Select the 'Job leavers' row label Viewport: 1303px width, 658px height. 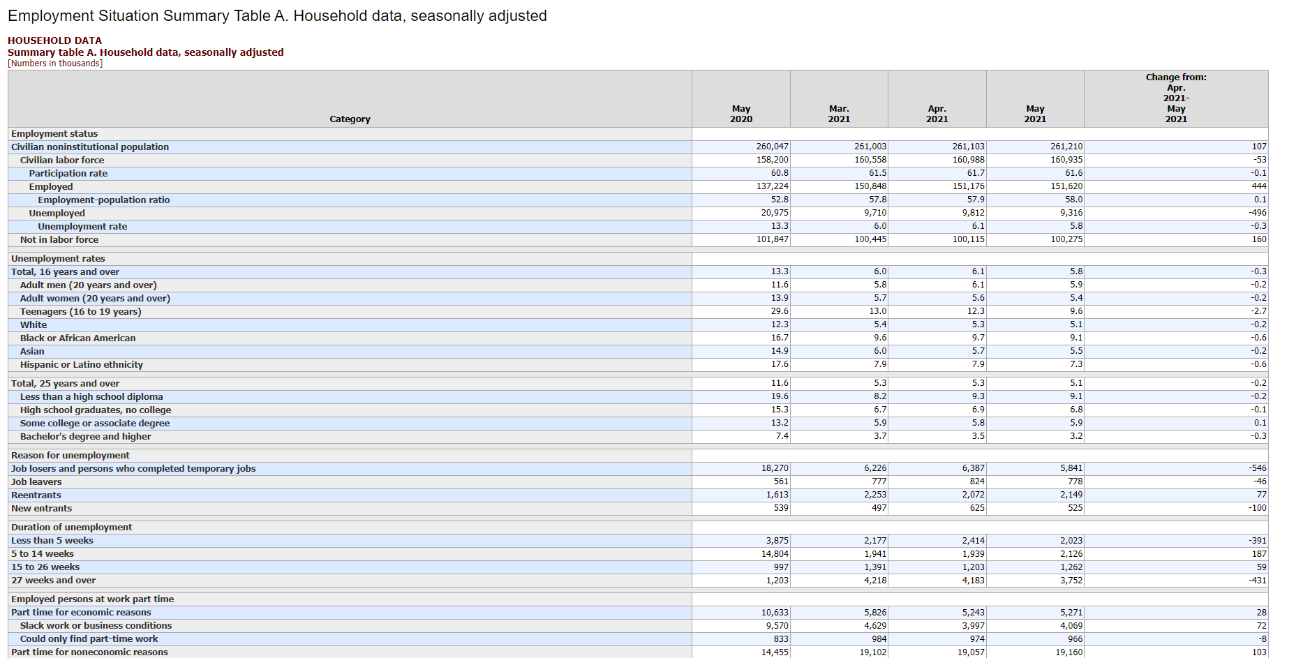coord(36,482)
